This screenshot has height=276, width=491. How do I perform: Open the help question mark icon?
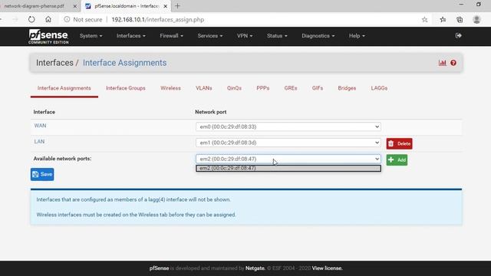[x=453, y=63]
